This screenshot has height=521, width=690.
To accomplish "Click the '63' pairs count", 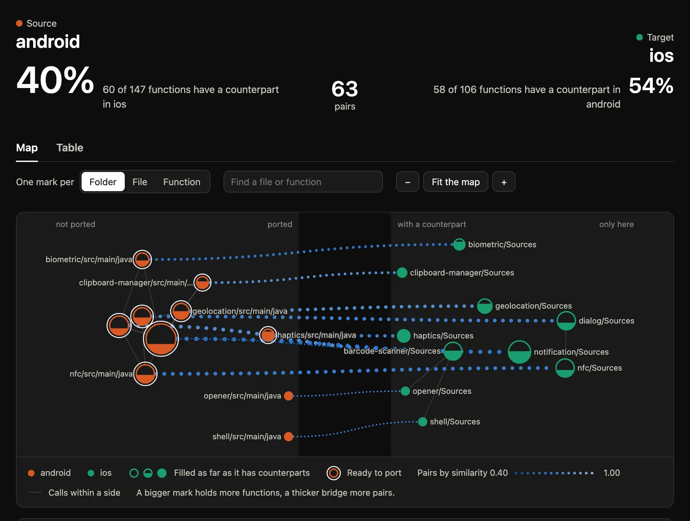I will pos(345,89).
